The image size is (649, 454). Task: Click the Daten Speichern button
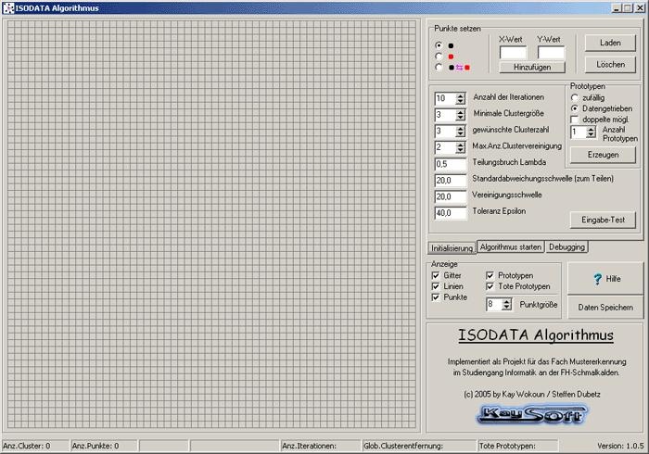click(x=605, y=307)
